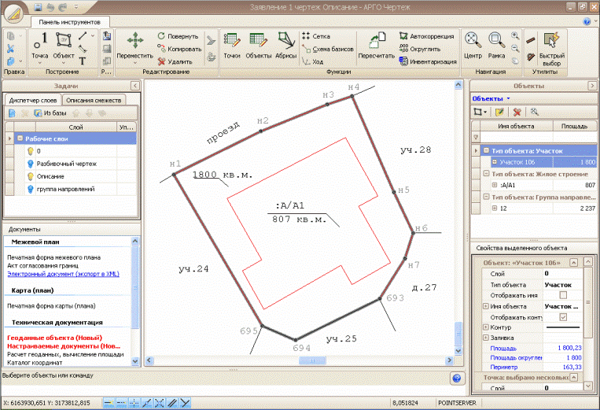Click the Контур line style swatch
Image resolution: width=600 pixels, height=410 pixels.
pyautogui.click(x=563, y=327)
